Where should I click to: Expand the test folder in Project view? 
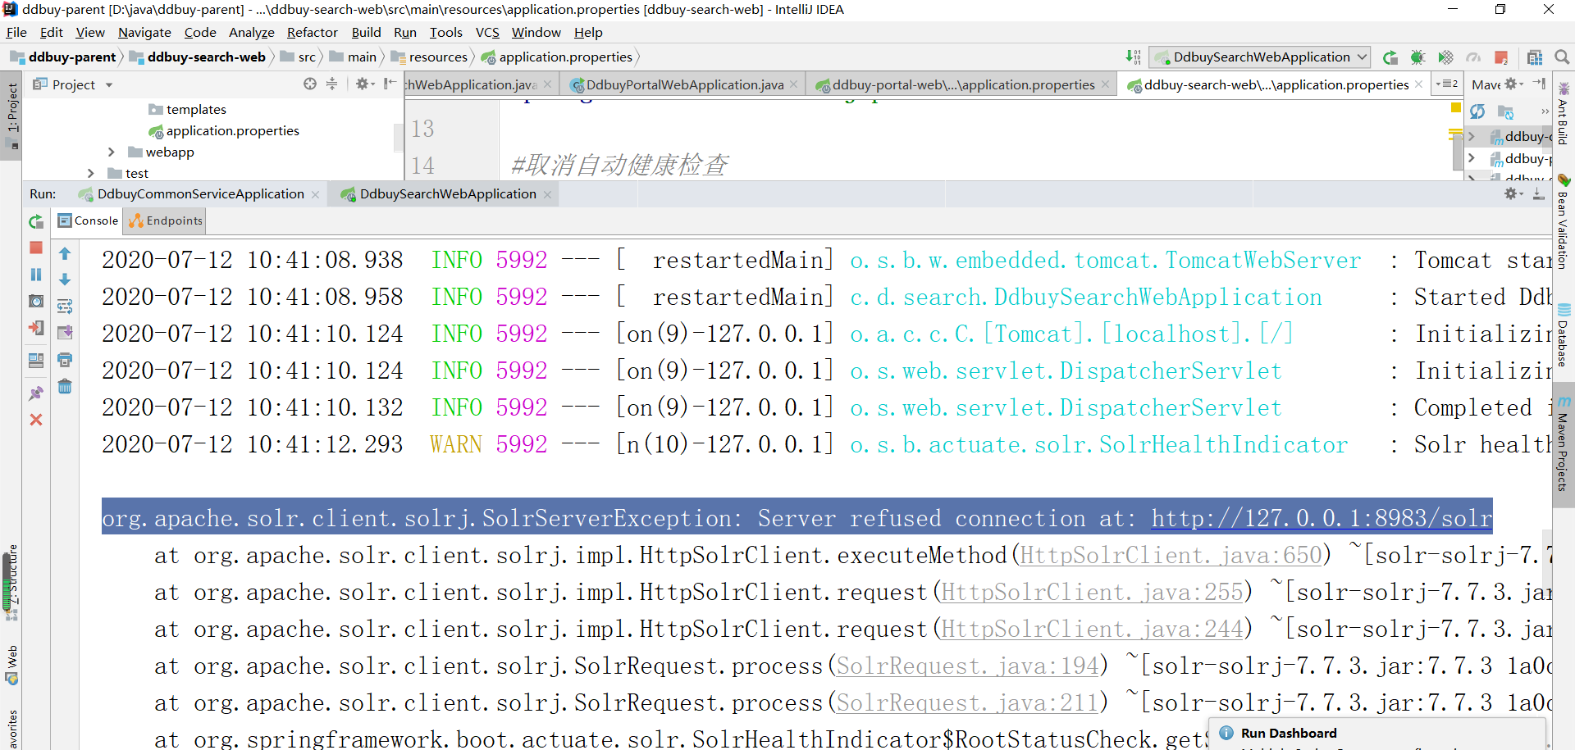pyautogui.click(x=90, y=173)
